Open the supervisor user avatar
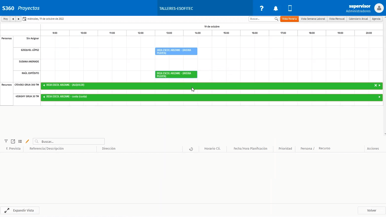This screenshot has width=386, height=217. (x=379, y=8)
